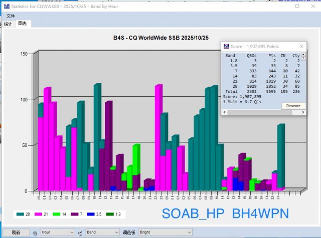Click the N1MM icon in Score window
This screenshot has width=321, height=238.
point(226,46)
